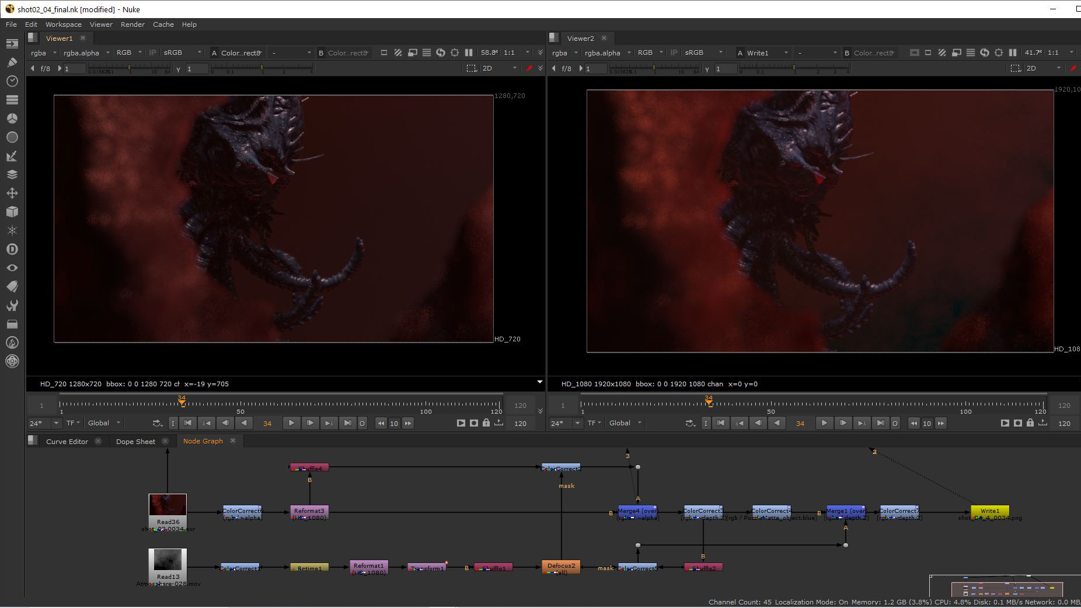
Task: Open the ToolSets wrench toolbar menu
Action: click(x=12, y=305)
